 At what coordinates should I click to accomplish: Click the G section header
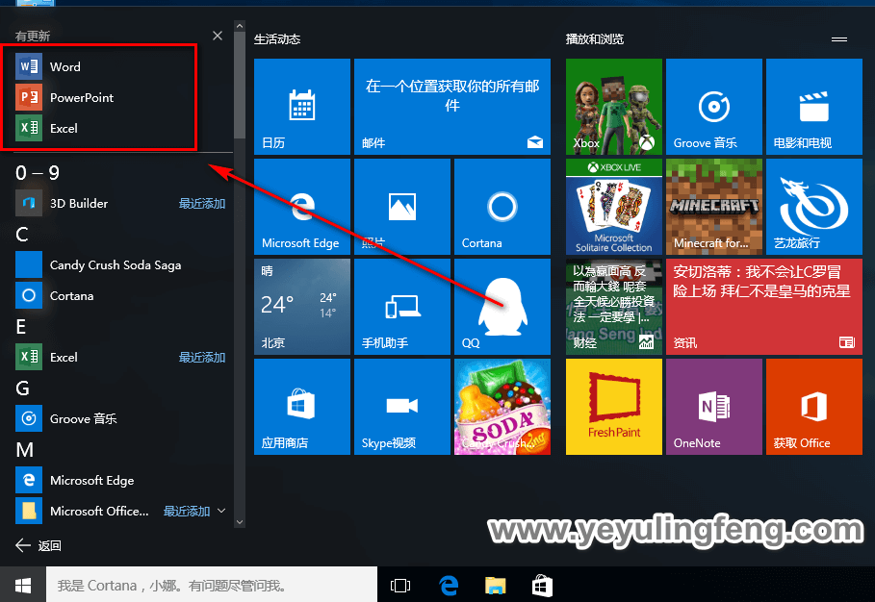pyautogui.click(x=22, y=388)
